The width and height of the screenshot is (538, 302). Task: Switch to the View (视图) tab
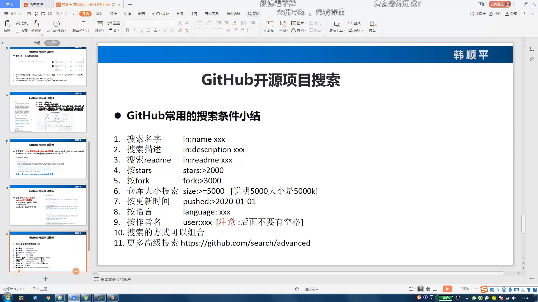(x=194, y=14)
